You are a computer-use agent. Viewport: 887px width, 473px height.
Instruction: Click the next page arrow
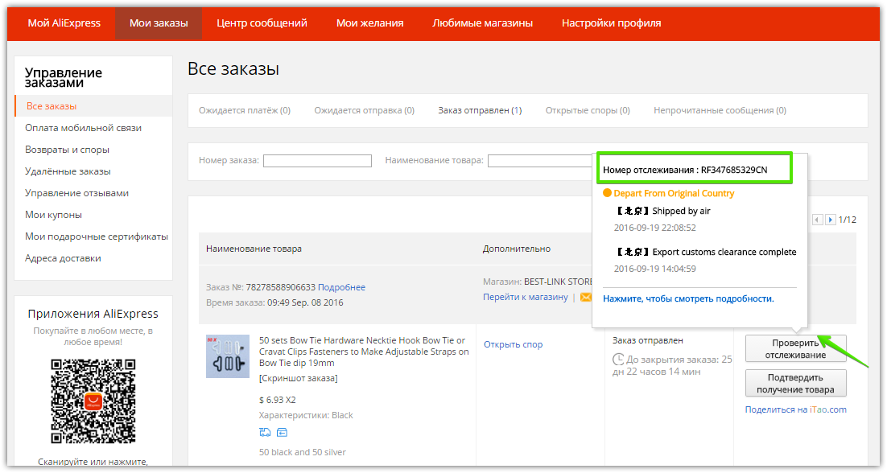coord(830,220)
